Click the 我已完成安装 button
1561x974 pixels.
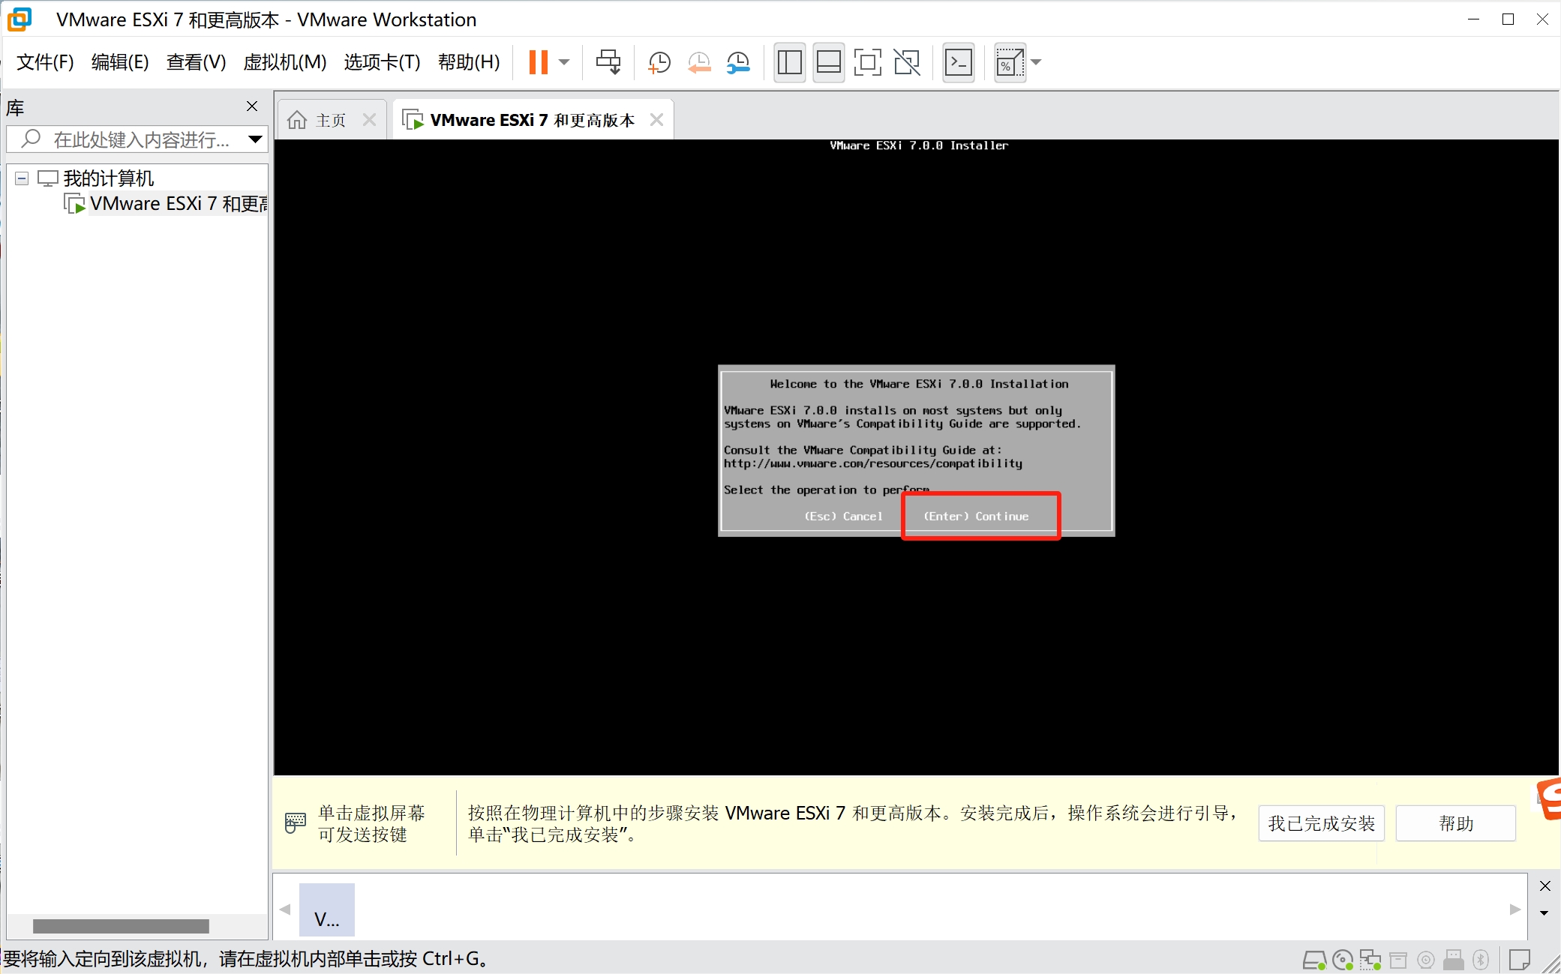[1320, 823]
